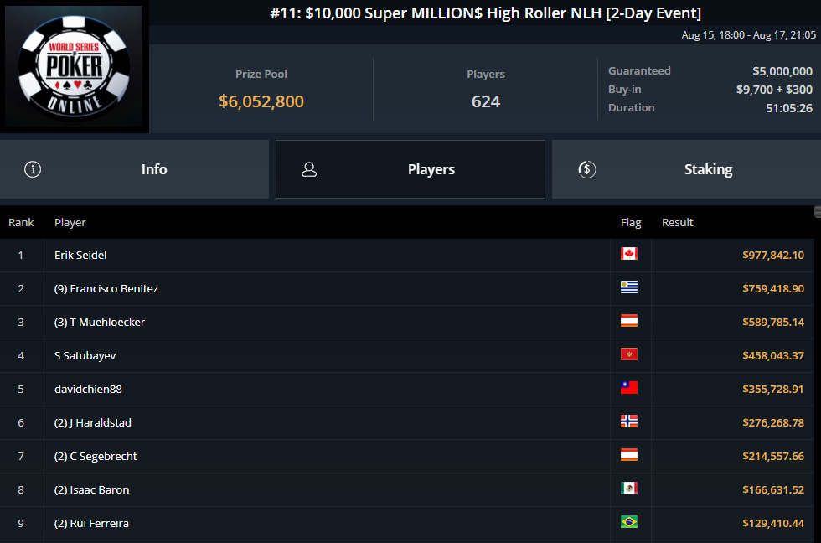Click the person icon beside Players
The image size is (821, 543).
click(309, 169)
